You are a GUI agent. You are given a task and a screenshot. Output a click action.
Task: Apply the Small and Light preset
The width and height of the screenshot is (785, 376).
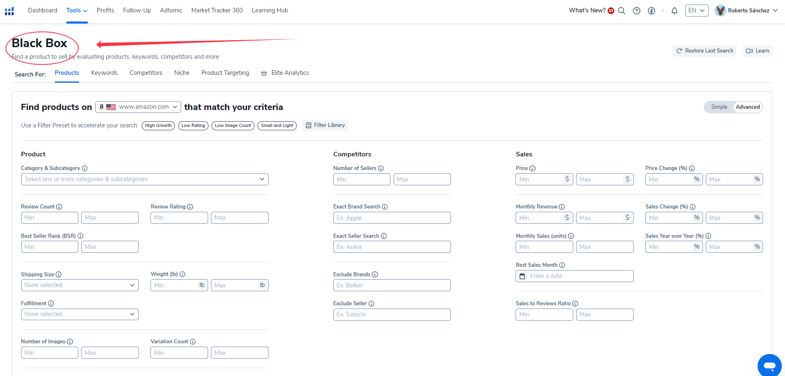pyautogui.click(x=277, y=126)
